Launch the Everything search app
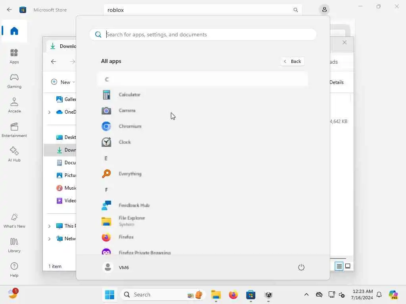 click(x=203, y=174)
